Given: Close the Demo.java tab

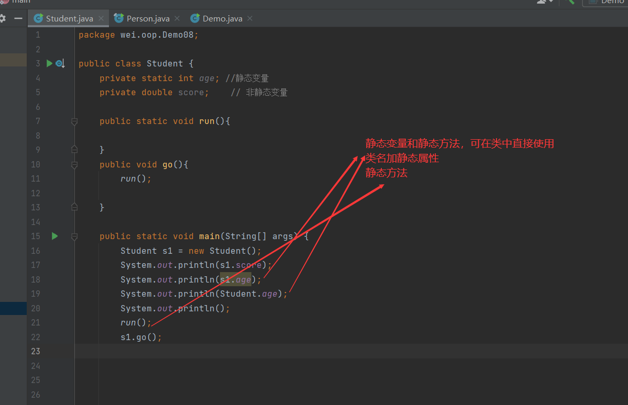Looking at the screenshot, I should pos(250,18).
